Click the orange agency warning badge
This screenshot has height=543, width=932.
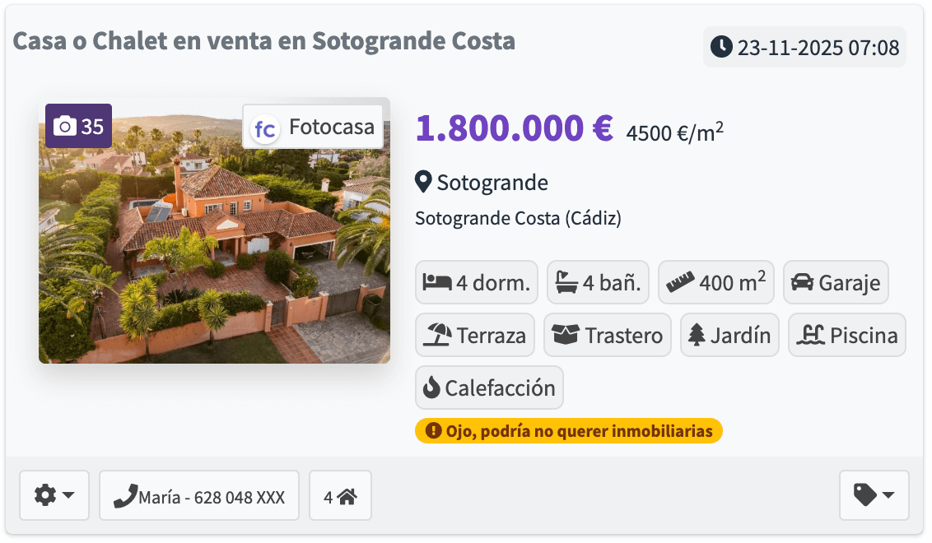click(568, 431)
